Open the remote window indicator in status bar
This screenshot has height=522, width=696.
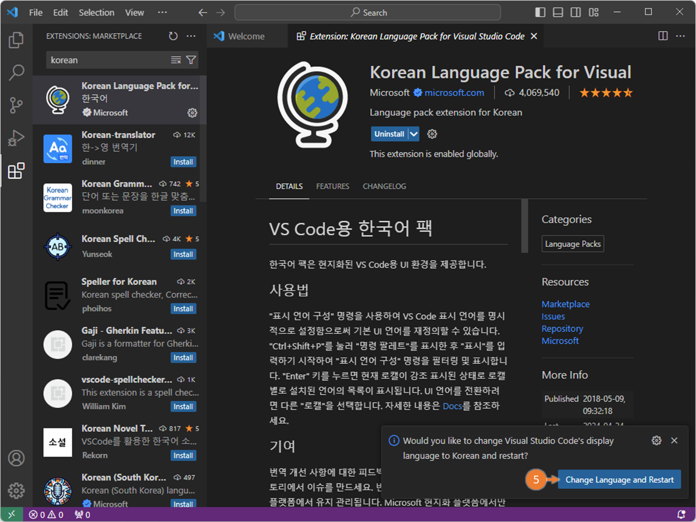[x=12, y=515]
